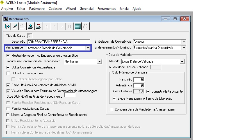Maximize the Recebimento window
Viewport: 230px width, 140px height.
(x=175, y=19)
